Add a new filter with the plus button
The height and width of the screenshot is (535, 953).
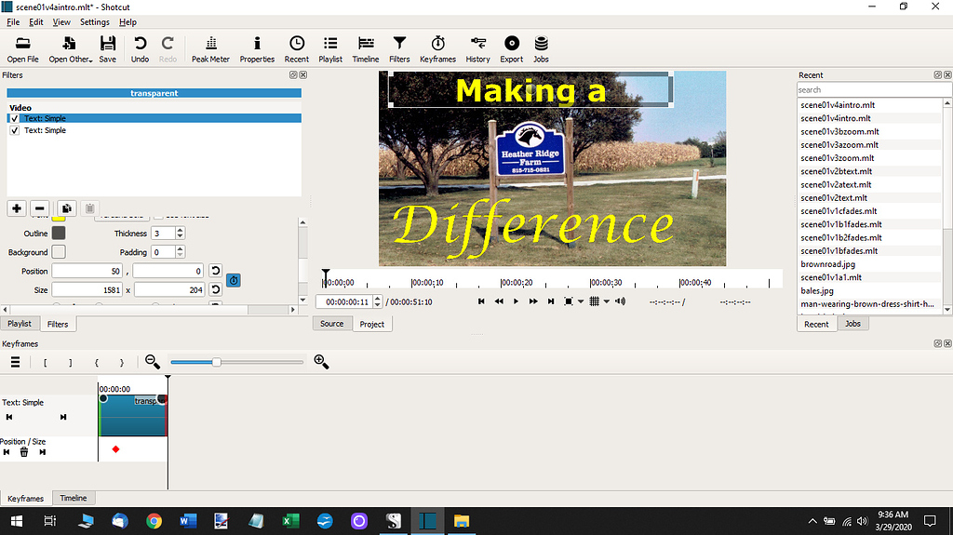tap(17, 208)
